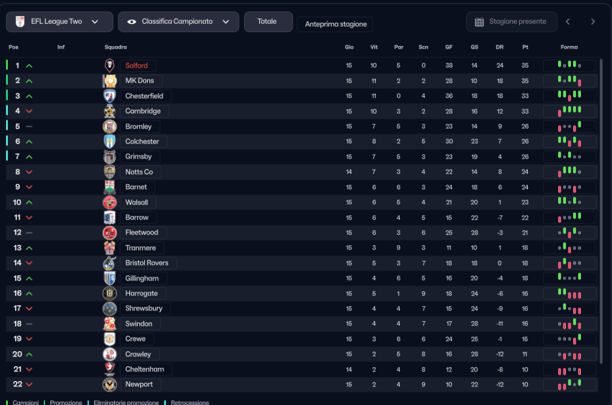612x405 pixels.
Task: Click the MK Dons club crest icon
Action: [x=109, y=81]
